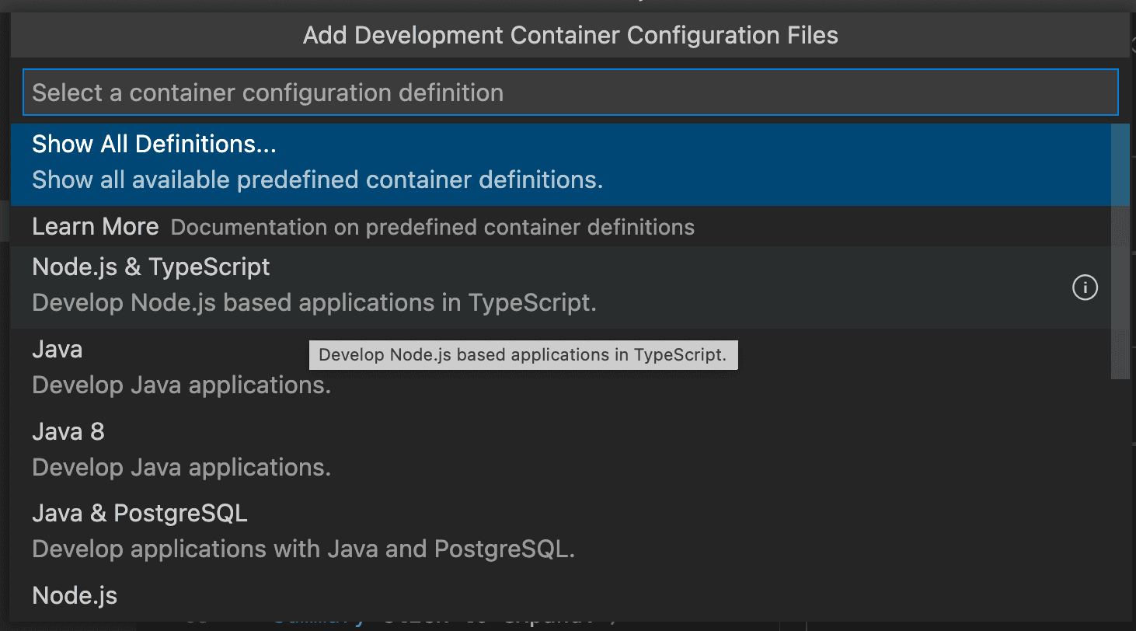Screen dimensions: 1136x631
Task: Click 'Documentation on predefined container definitions' text
Action: 432,228
